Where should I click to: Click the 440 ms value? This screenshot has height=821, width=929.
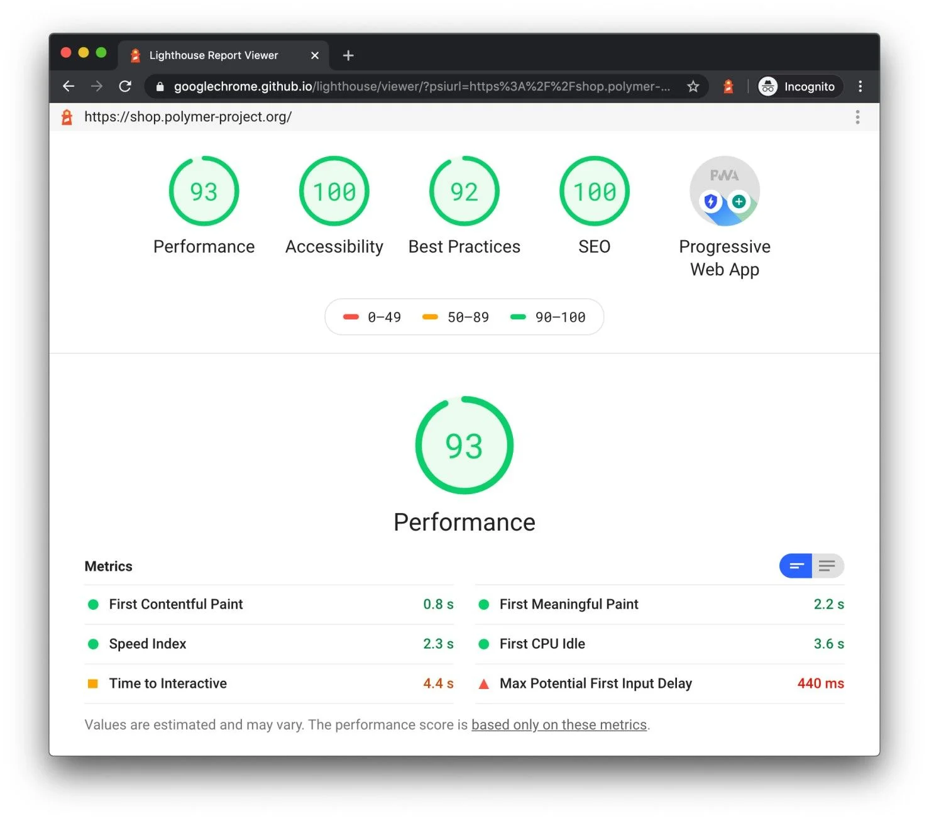tap(820, 683)
